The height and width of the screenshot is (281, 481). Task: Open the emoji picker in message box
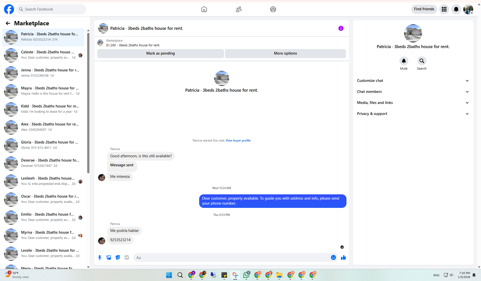(333, 257)
